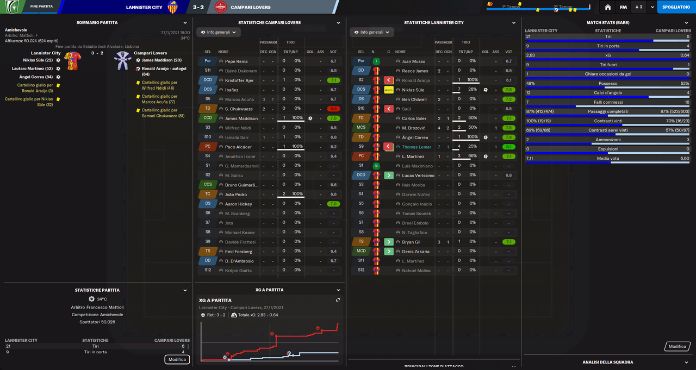
Task: Click the Campari Lovers club badge in header
Action: [x=221, y=7]
